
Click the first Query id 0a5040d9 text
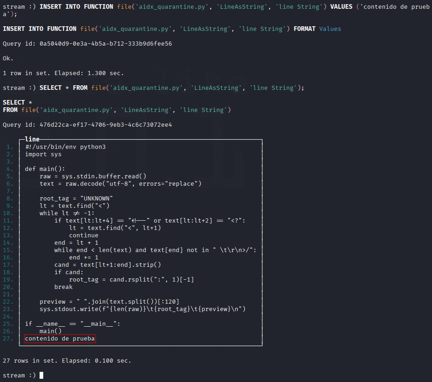tap(87, 44)
